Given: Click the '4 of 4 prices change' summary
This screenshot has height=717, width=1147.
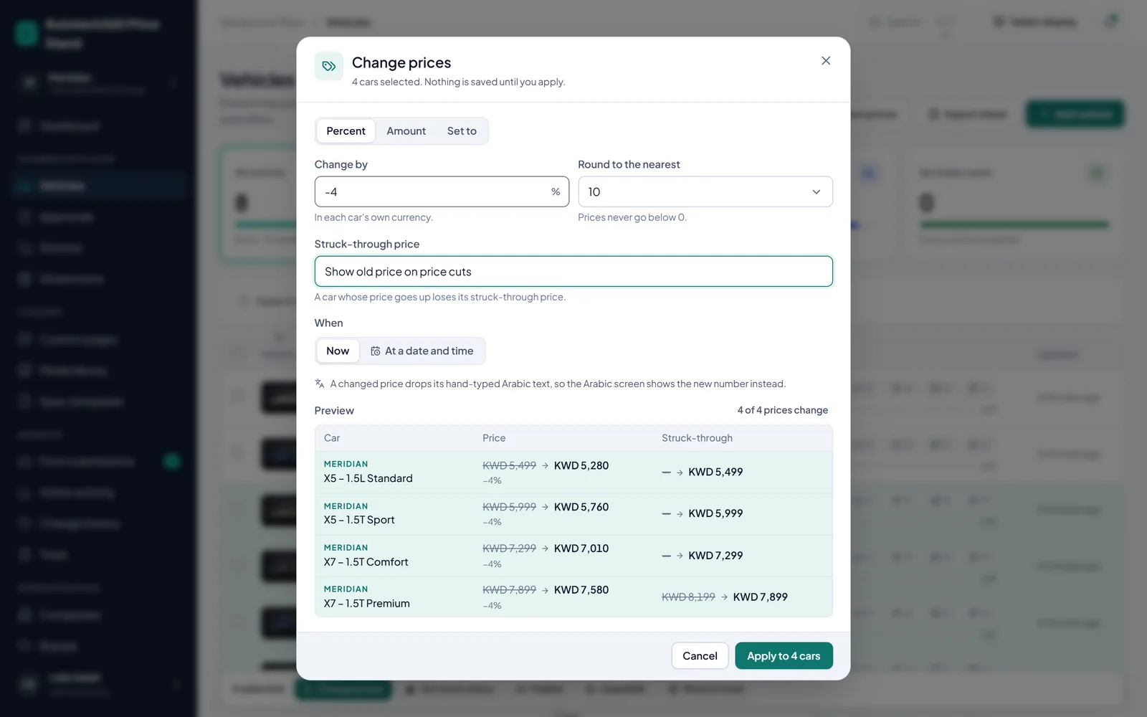Looking at the screenshot, I should point(783,410).
